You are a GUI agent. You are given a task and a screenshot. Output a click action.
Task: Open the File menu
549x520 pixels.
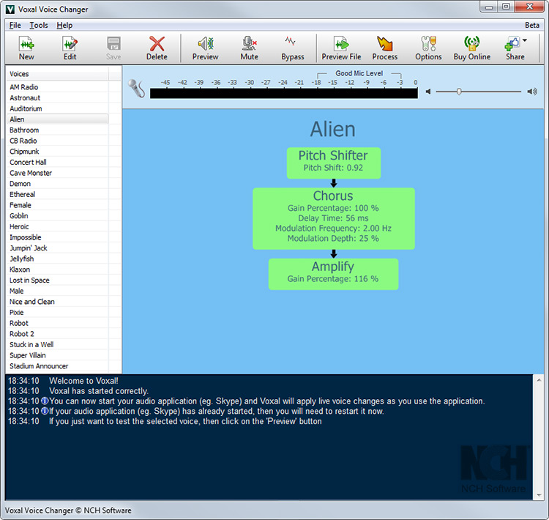click(x=15, y=25)
